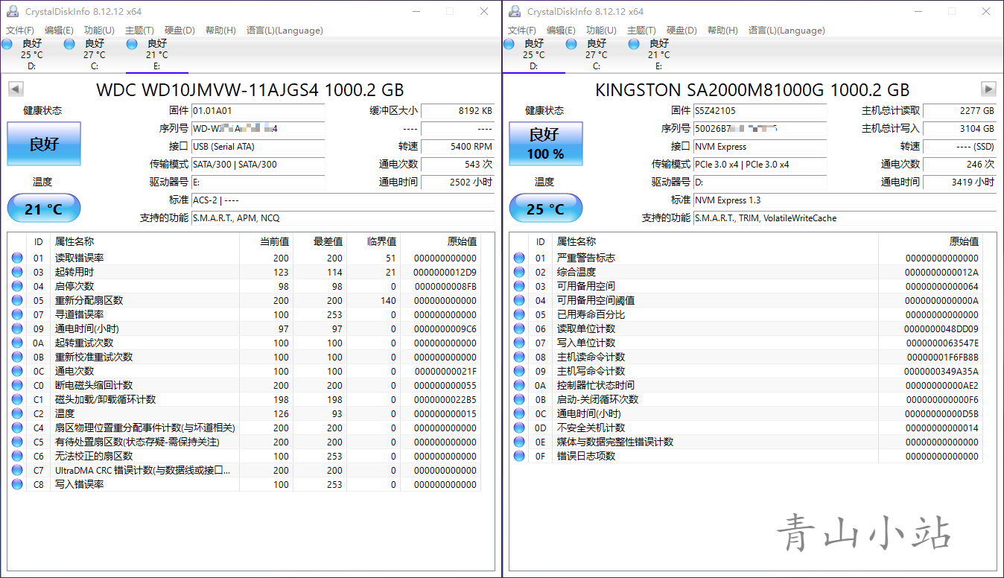Click interface field USB (Serial ATA)

click(258, 147)
